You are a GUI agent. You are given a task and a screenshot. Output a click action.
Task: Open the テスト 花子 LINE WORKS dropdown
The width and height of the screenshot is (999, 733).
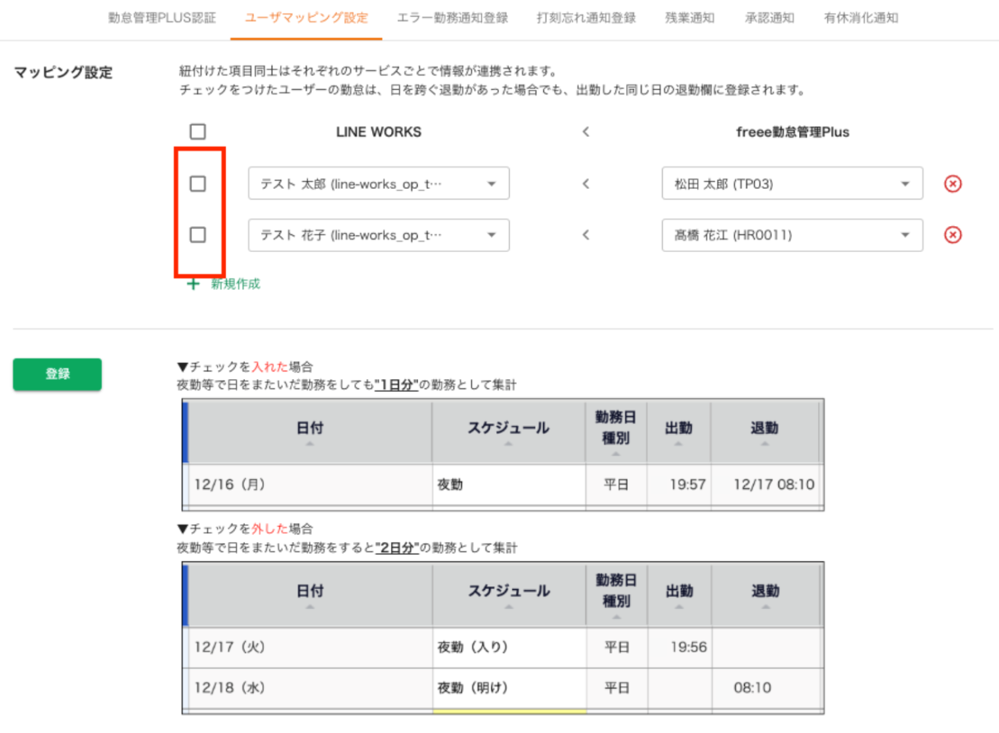click(x=379, y=235)
